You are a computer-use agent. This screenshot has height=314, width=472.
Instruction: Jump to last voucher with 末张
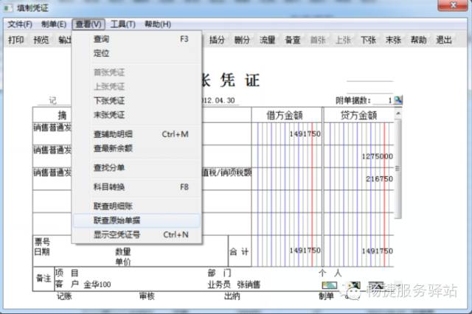coord(393,40)
